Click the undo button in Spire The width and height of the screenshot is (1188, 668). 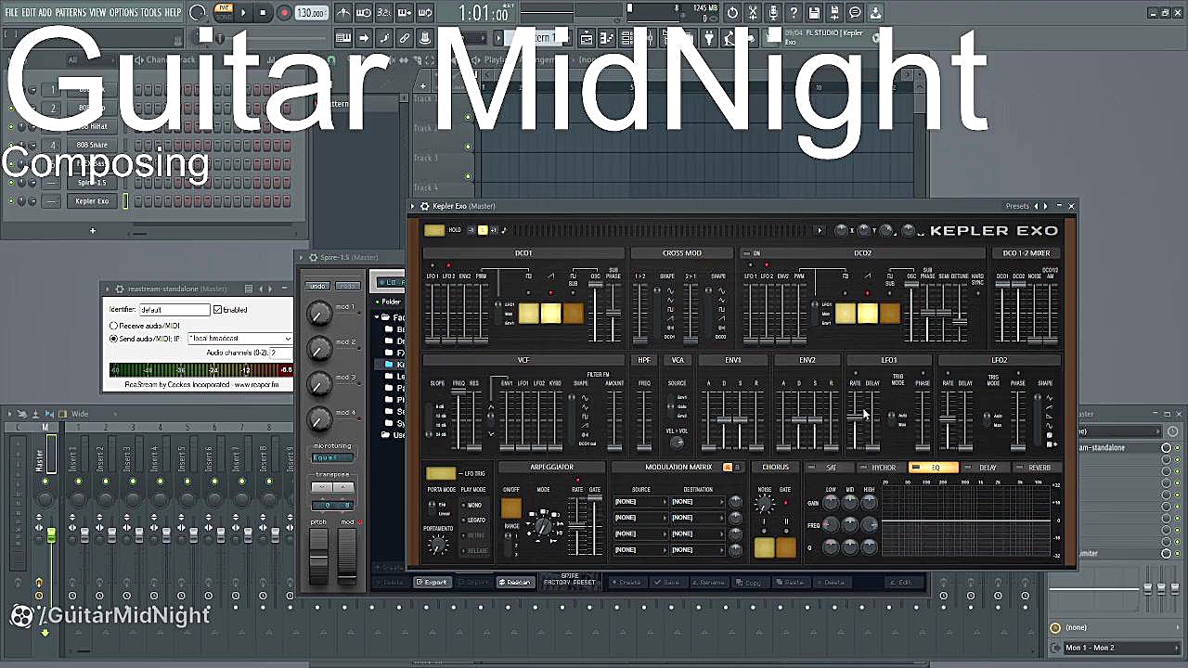click(318, 286)
